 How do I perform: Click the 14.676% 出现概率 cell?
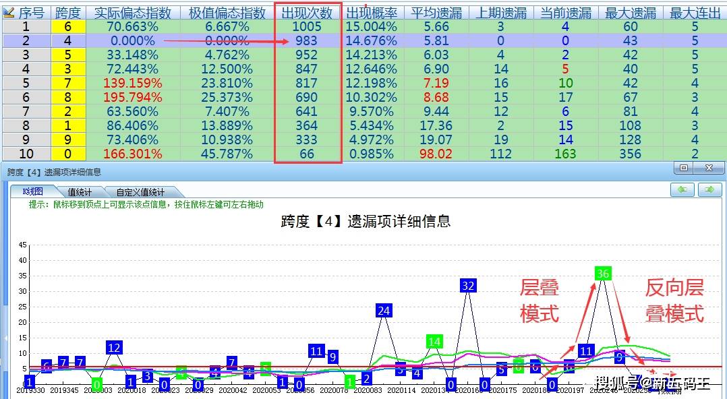coord(372,41)
